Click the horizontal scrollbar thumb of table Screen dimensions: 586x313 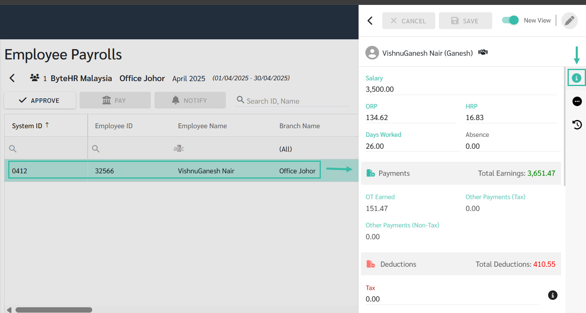point(54,310)
